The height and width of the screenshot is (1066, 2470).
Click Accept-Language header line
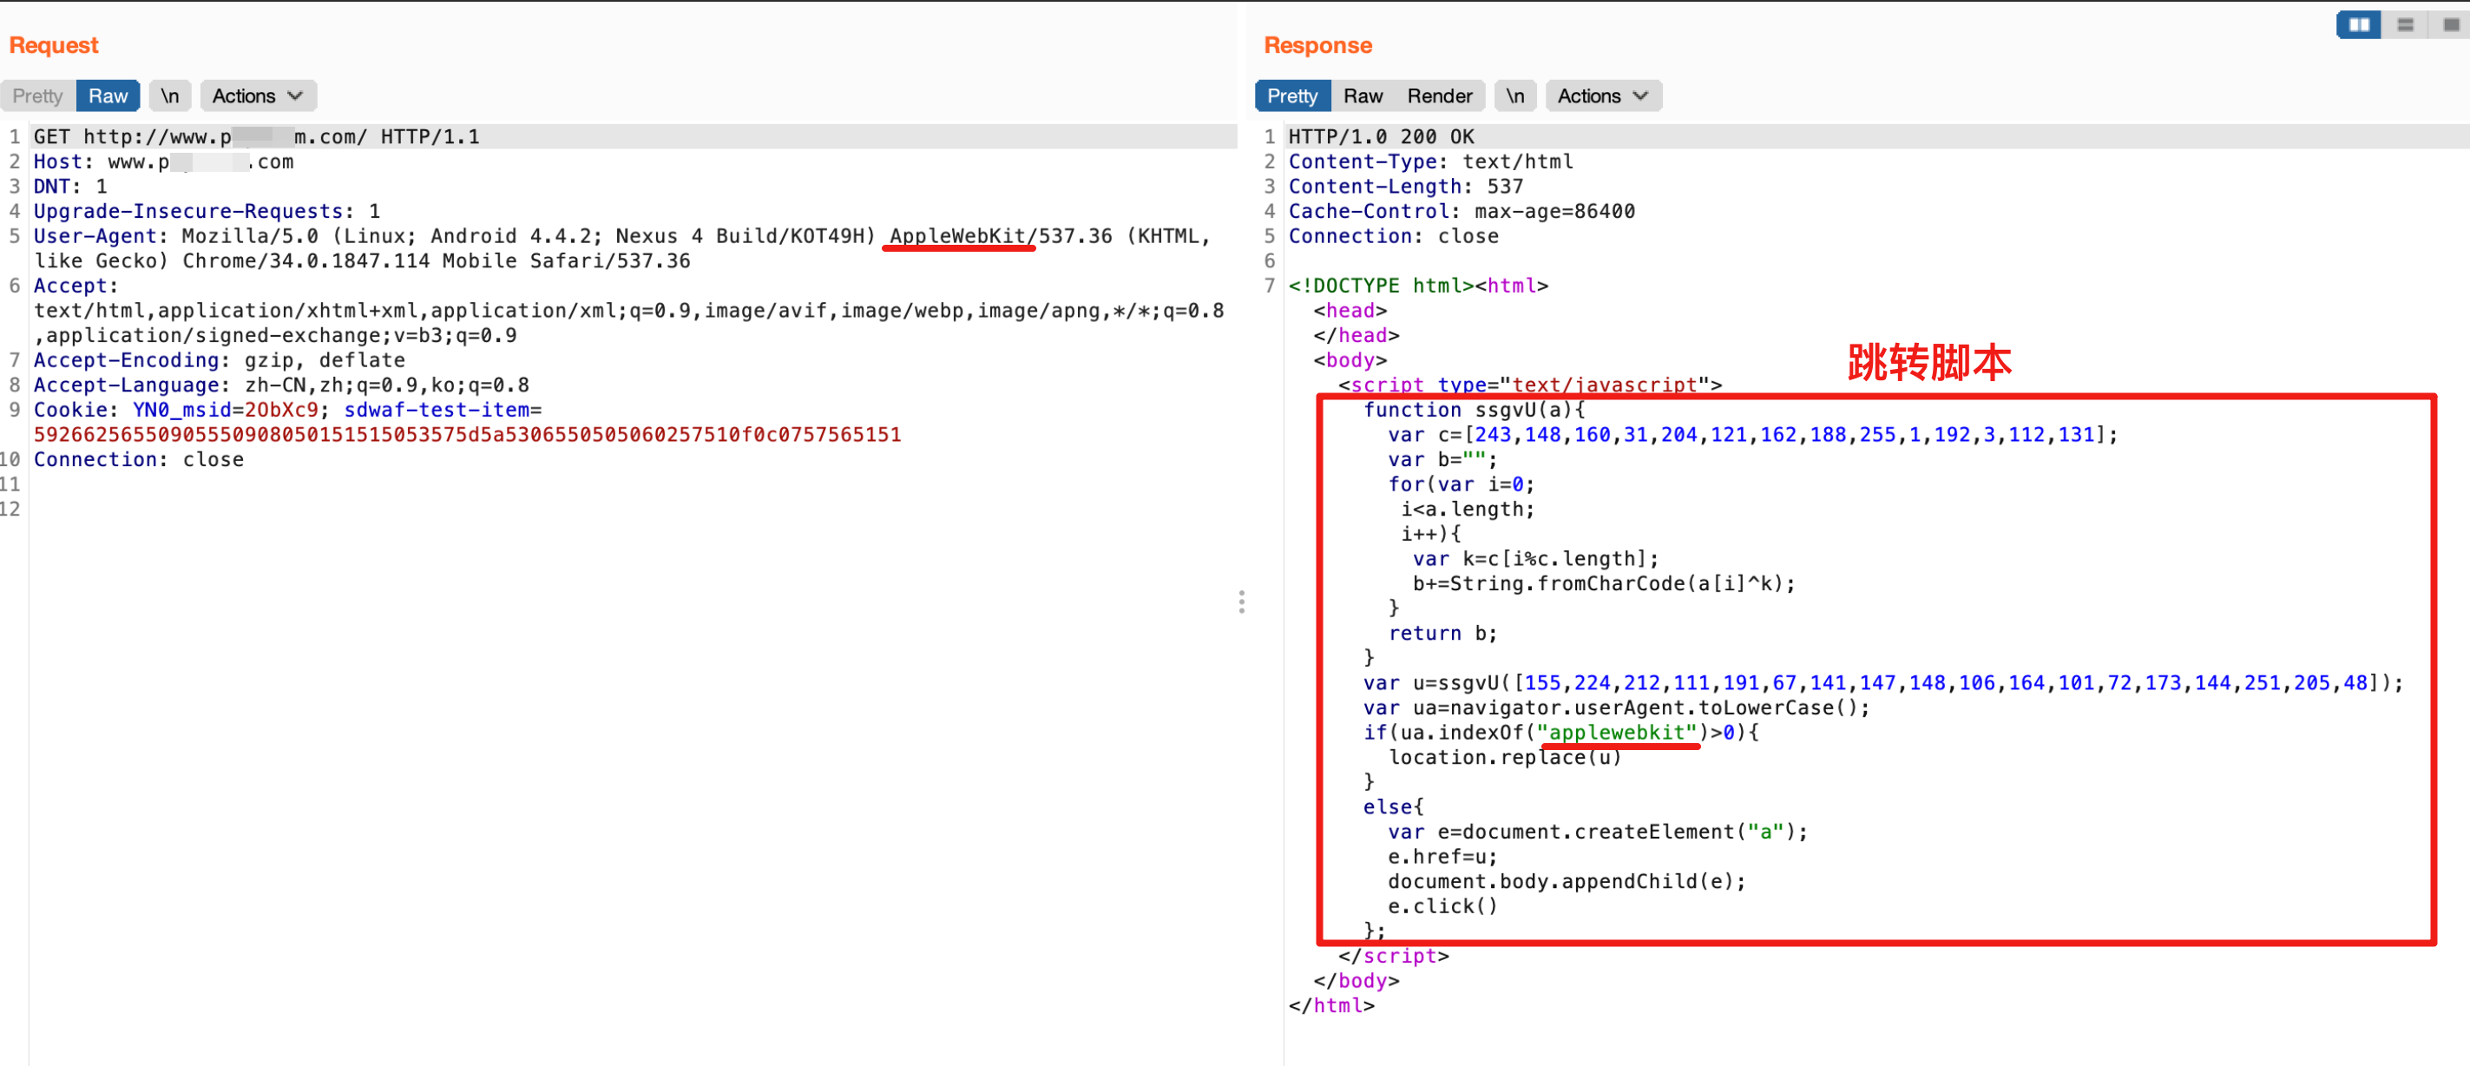tap(281, 385)
